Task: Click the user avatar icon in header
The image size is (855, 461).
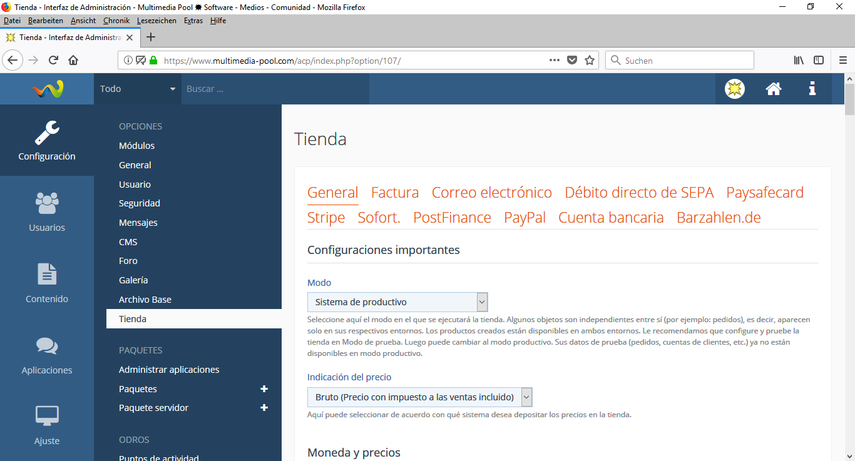Action: pyautogui.click(x=735, y=89)
